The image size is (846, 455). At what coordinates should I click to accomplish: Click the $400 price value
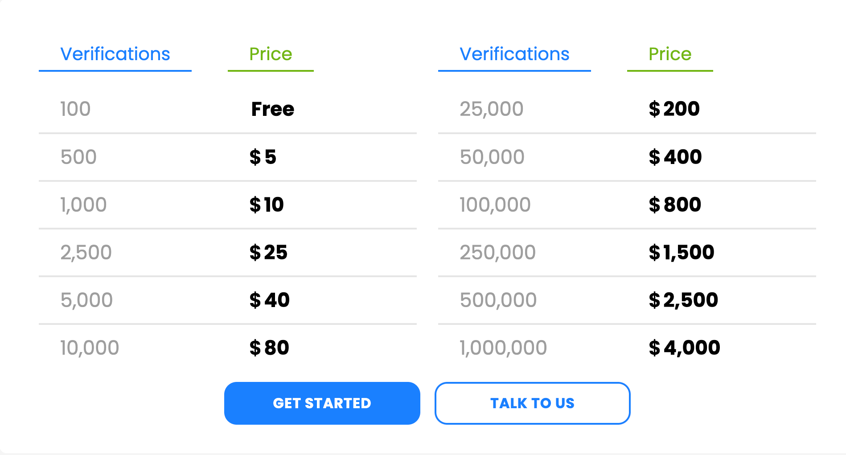(x=675, y=157)
